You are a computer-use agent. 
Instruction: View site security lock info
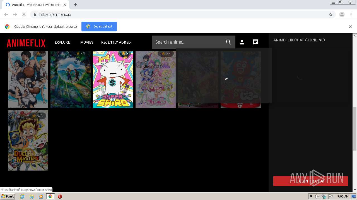35,14
